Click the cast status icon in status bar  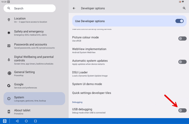pos(180,2)
